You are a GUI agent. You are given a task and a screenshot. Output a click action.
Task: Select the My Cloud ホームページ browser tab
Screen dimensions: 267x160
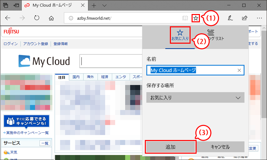tap(55, 5)
